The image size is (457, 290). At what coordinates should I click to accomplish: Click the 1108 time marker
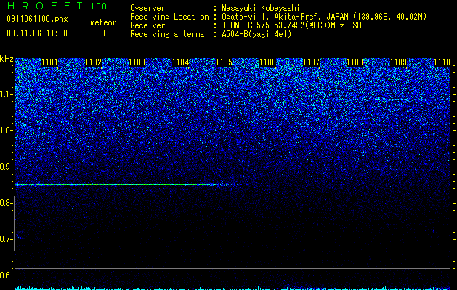click(x=355, y=62)
